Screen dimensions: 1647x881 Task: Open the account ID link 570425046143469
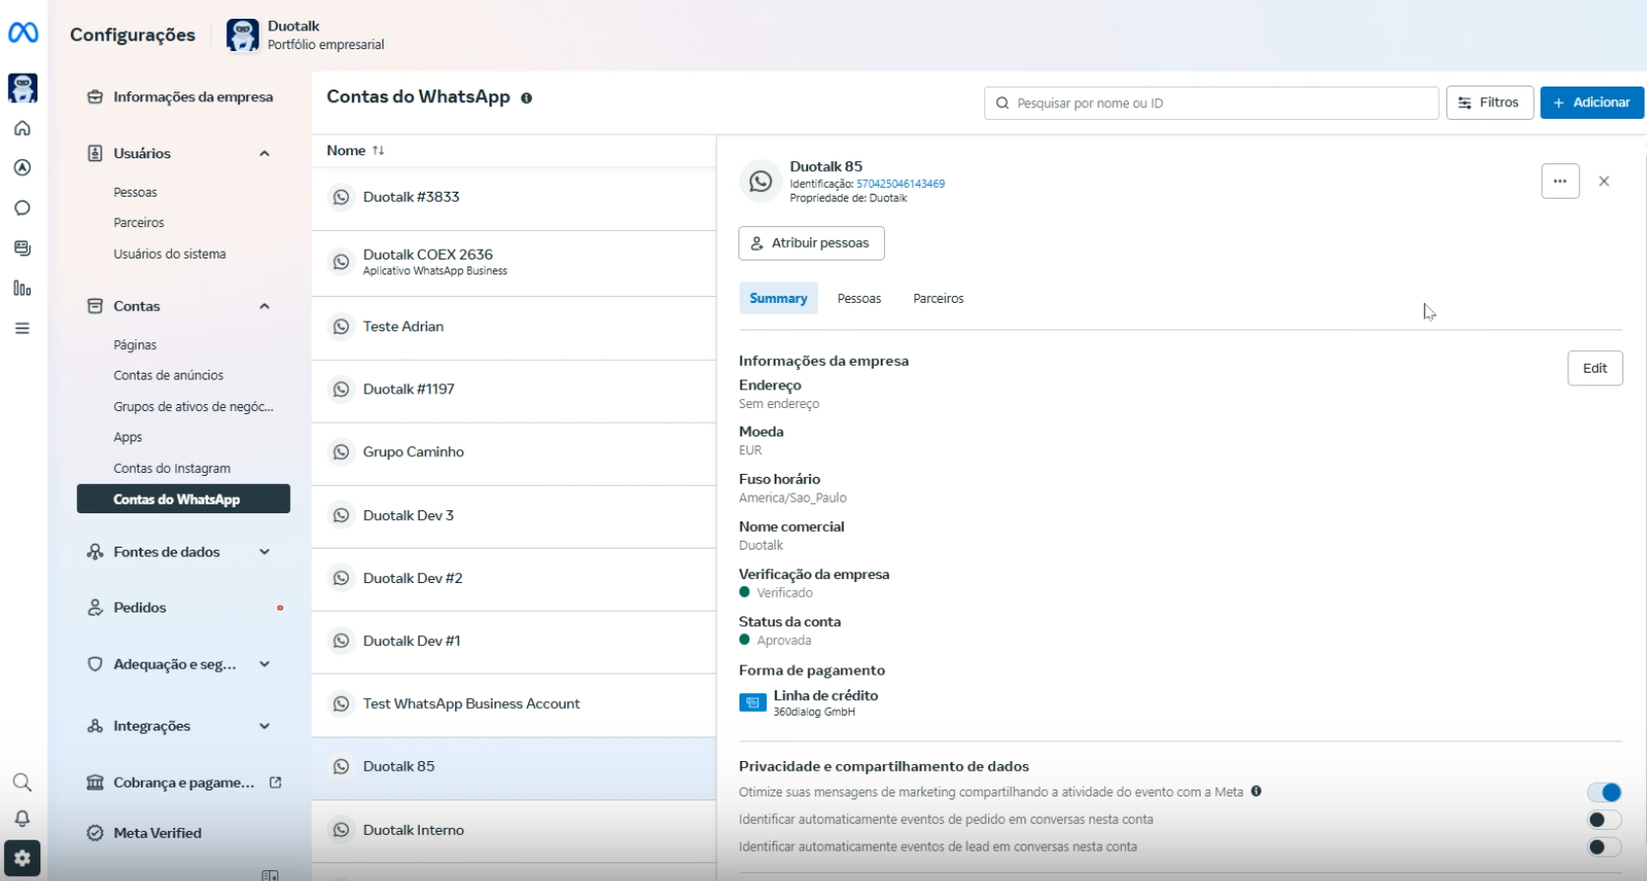901,184
